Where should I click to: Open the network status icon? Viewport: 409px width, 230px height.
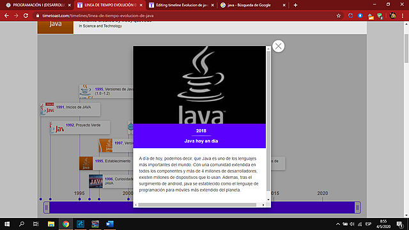[360, 224]
